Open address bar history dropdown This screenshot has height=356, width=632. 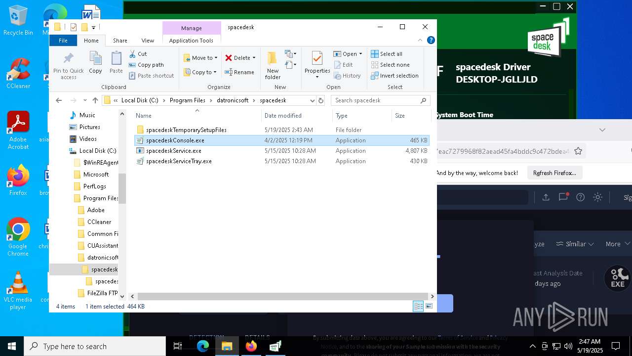tap(312, 100)
